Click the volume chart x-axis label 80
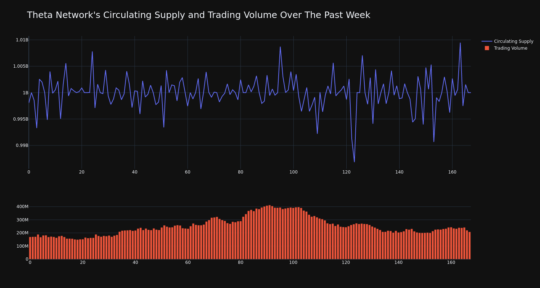The image size is (540, 288). [x=240, y=262]
